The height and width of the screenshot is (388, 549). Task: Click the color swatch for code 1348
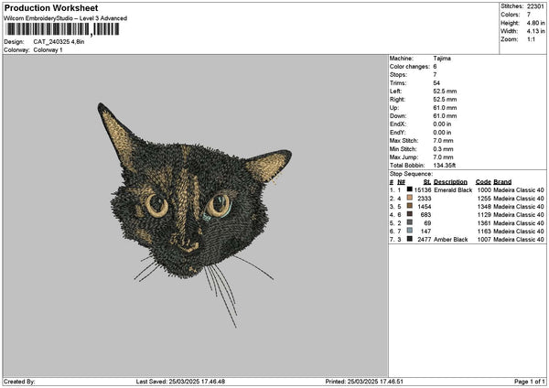(409, 206)
